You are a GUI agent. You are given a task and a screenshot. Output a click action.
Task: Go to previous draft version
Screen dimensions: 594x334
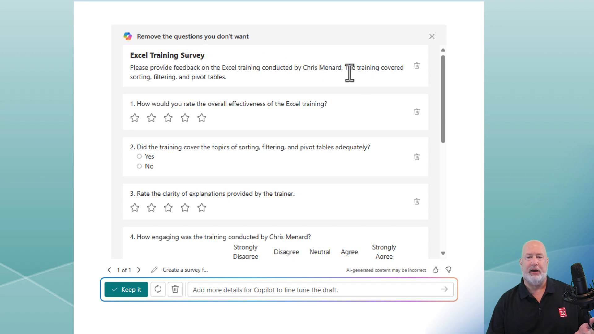[x=109, y=270]
